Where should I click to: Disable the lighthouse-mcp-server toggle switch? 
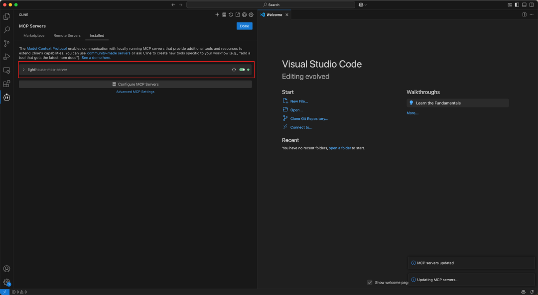point(242,70)
